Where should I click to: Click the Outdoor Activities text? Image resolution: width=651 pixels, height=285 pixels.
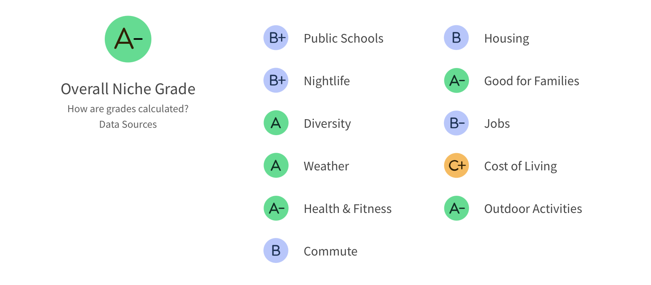533,209
